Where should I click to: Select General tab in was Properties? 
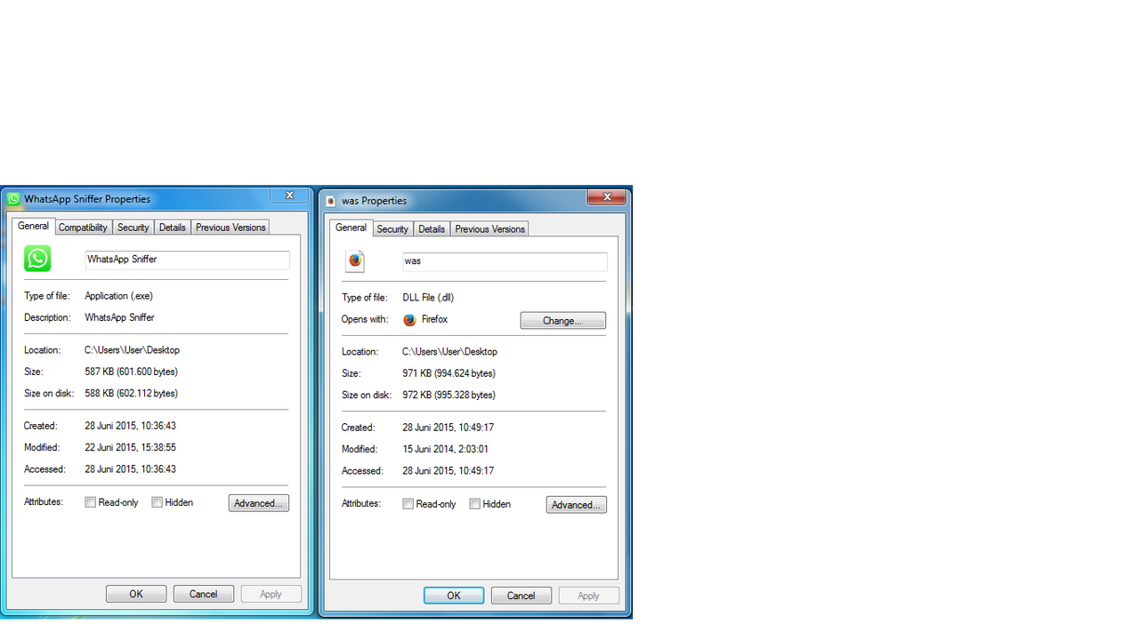[x=351, y=228]
